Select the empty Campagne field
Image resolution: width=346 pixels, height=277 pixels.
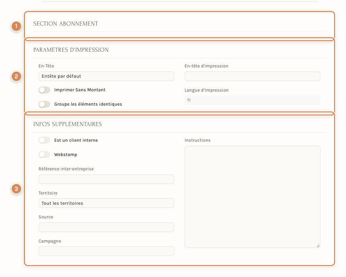[106, 251]
